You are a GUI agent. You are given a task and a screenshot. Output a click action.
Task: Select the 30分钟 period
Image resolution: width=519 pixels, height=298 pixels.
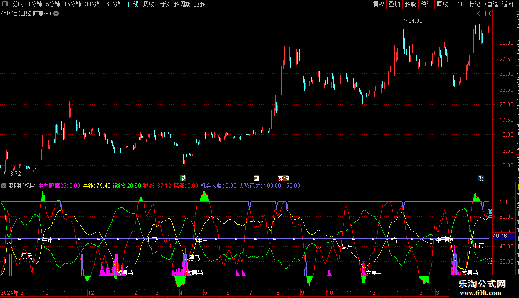pyautogui.click(x=94, y=4)
